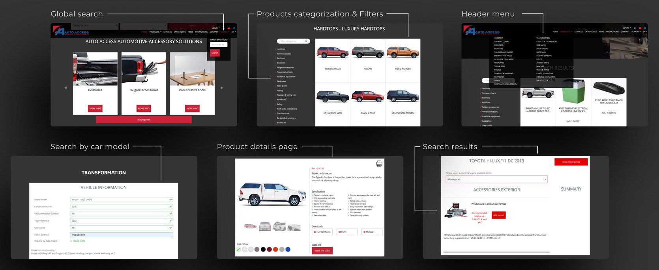Click MORE INFO under Preventative tools

[x=192, y=108]
